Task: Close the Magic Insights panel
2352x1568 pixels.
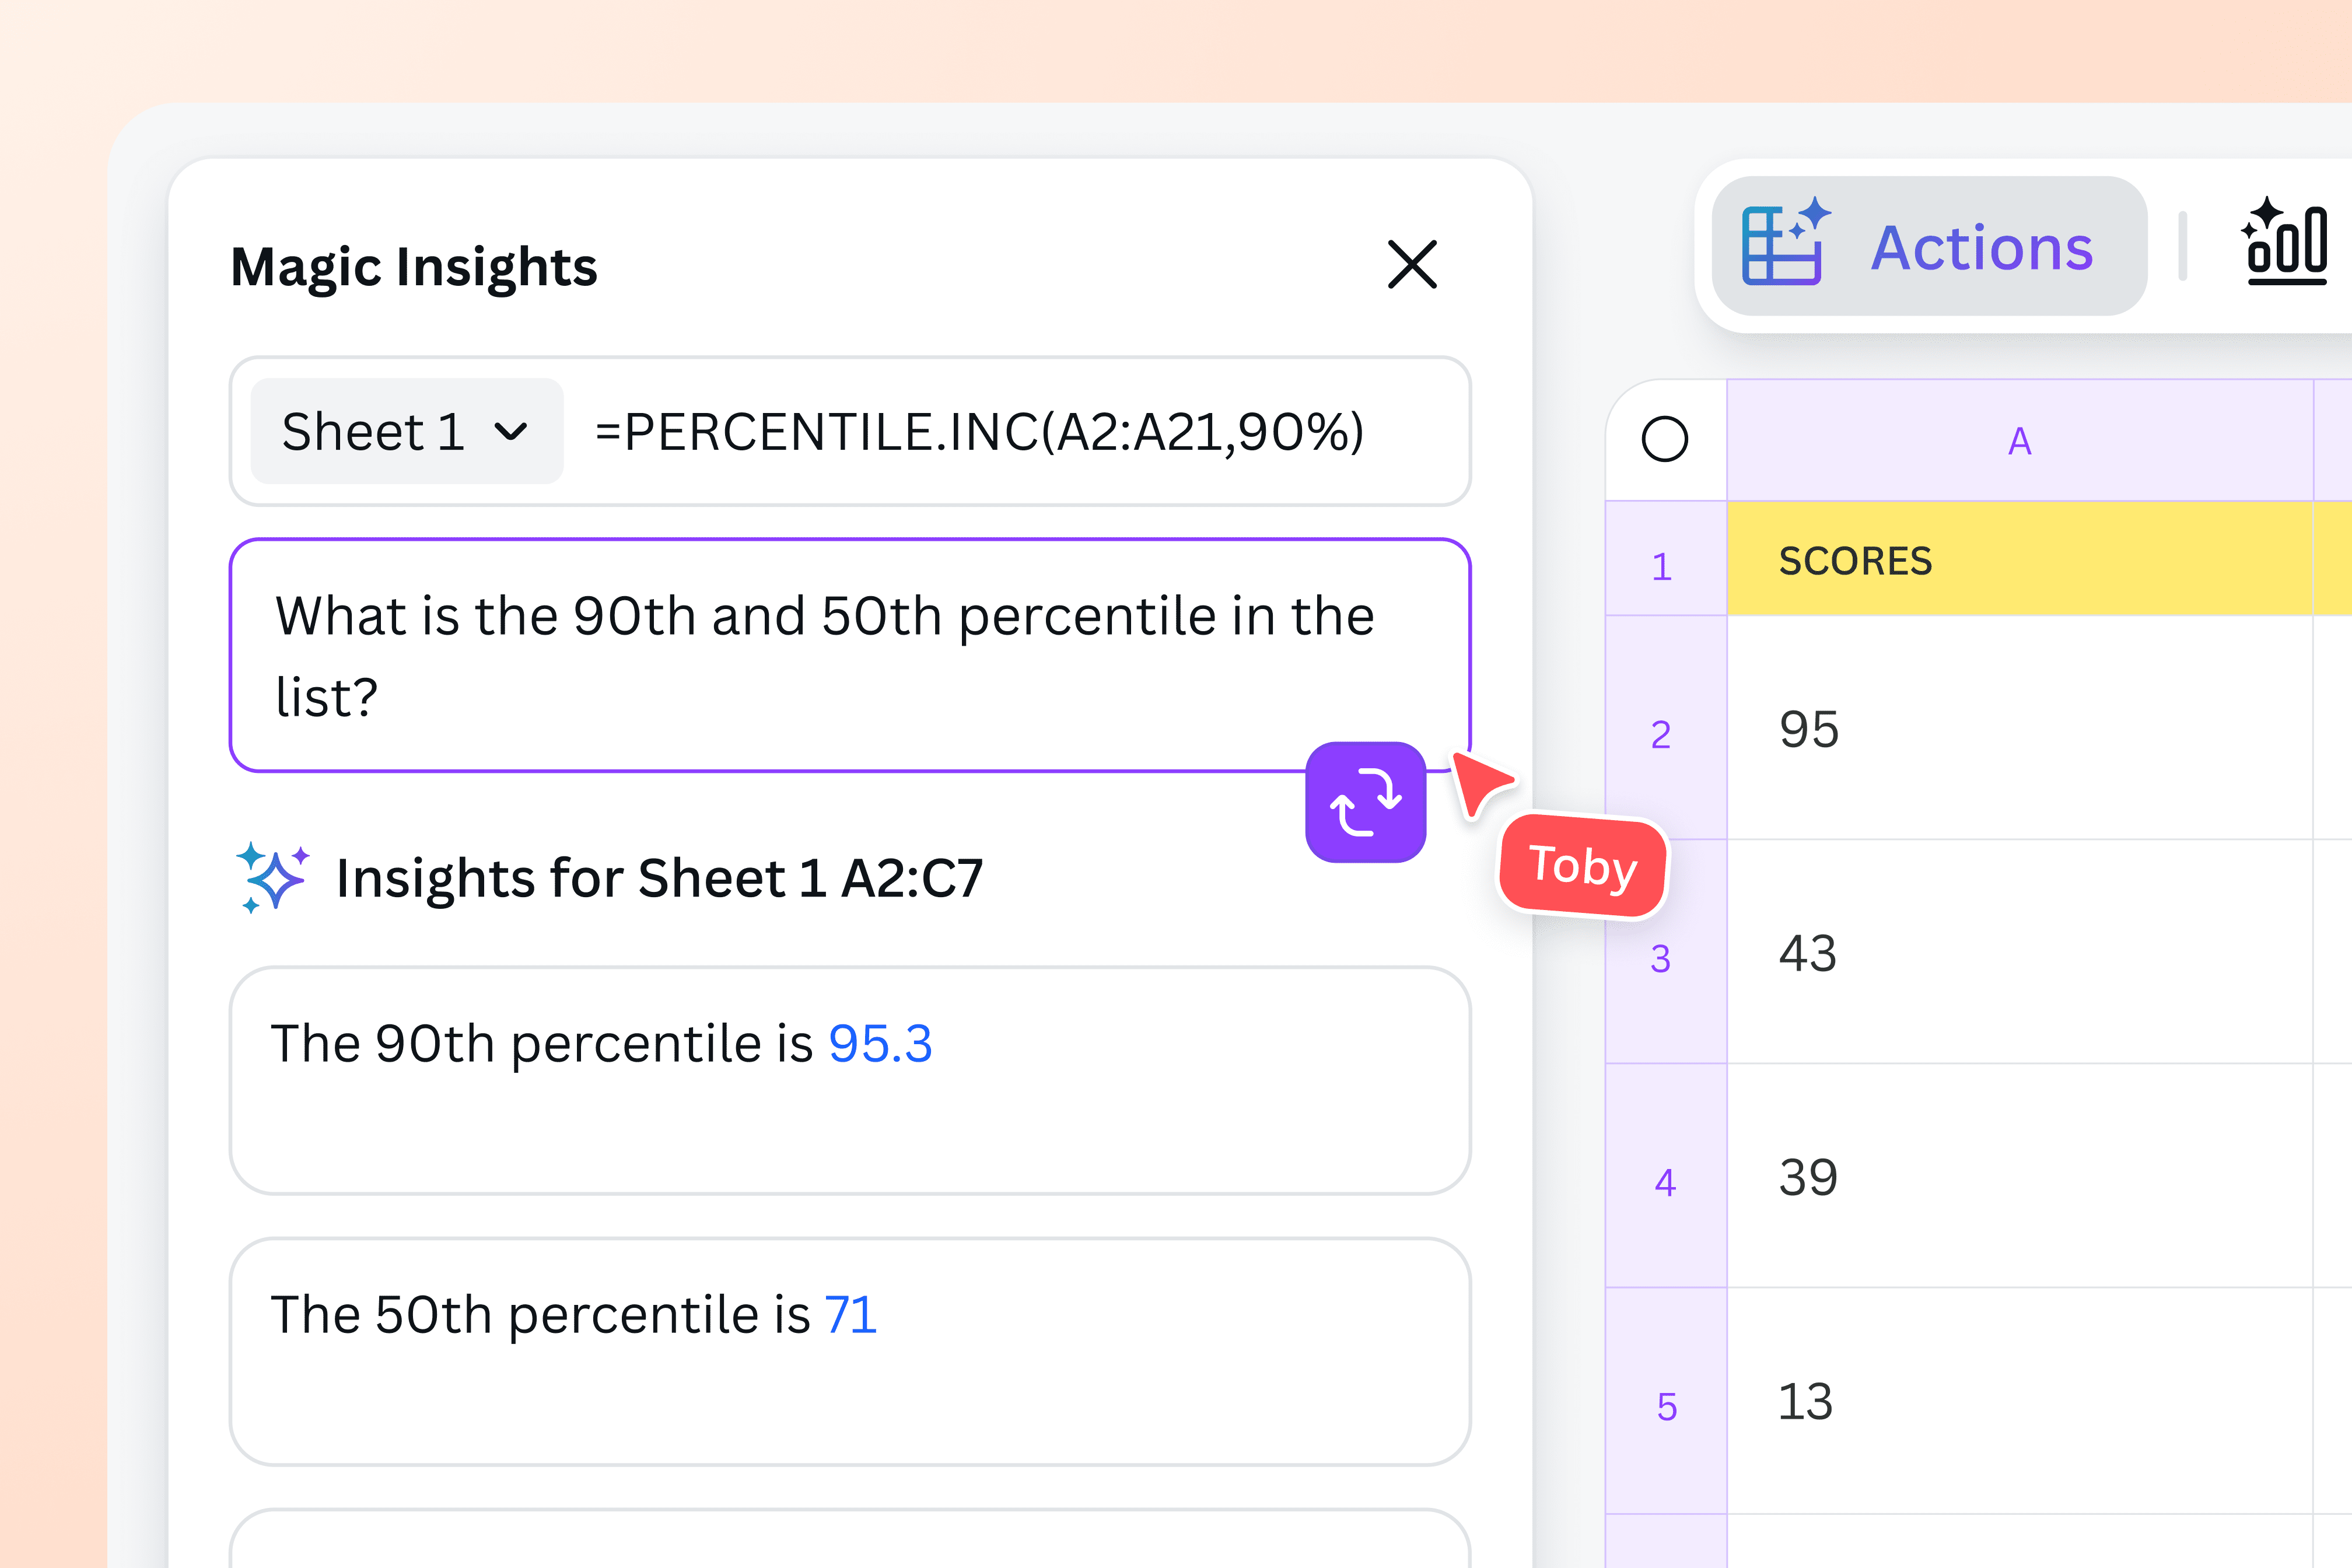Action: click(x=1412, y=266)
